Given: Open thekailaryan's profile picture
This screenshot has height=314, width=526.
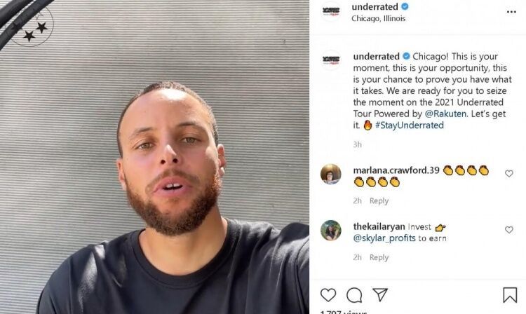Looking at the screenshot, I should (x=331, y=230).
